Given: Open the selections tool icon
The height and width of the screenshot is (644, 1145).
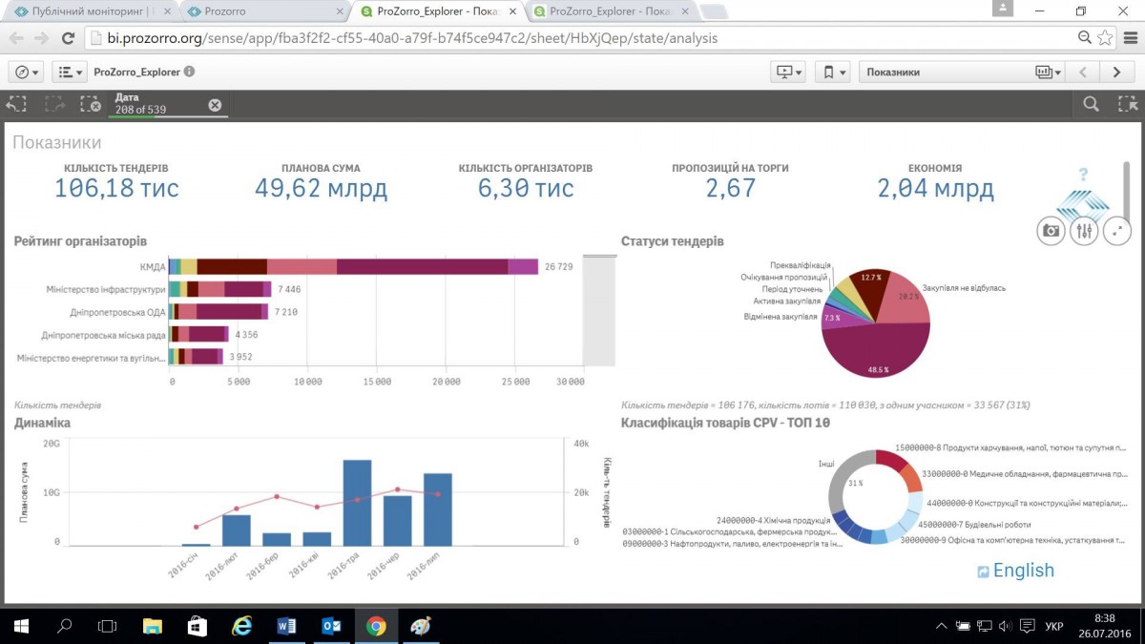Looking at the screenshot, I should pos(1127,105).
